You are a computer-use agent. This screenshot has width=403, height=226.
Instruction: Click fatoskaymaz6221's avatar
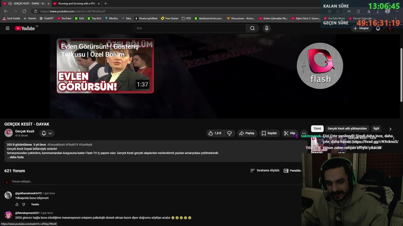pyautogui.click(x=8, y=215)
